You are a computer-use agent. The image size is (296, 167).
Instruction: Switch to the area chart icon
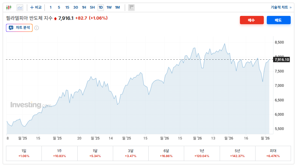pos(20,7)
